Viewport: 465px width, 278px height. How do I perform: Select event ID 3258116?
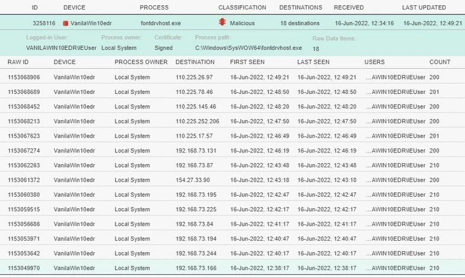click(x=44, y=23)
